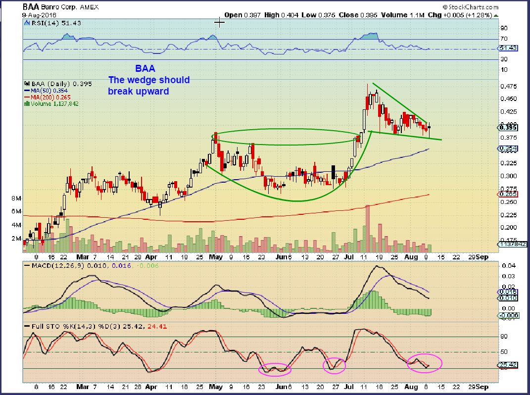Click the '2M' volume axis label

click(16, 239)
